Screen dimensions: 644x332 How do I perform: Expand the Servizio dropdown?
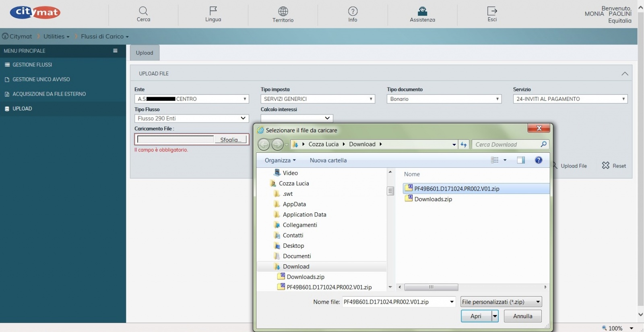[570, 99]
